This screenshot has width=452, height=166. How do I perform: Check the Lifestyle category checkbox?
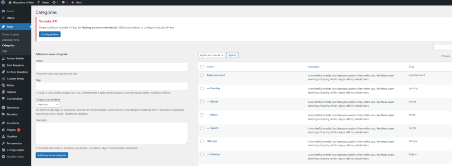tap(202, 141)
